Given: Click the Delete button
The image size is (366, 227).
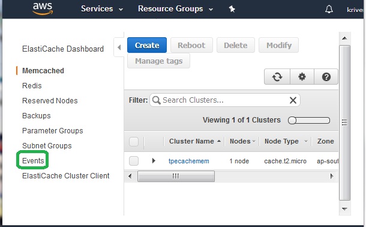Looking at the screenshot, I should click(x=236, y=45).
